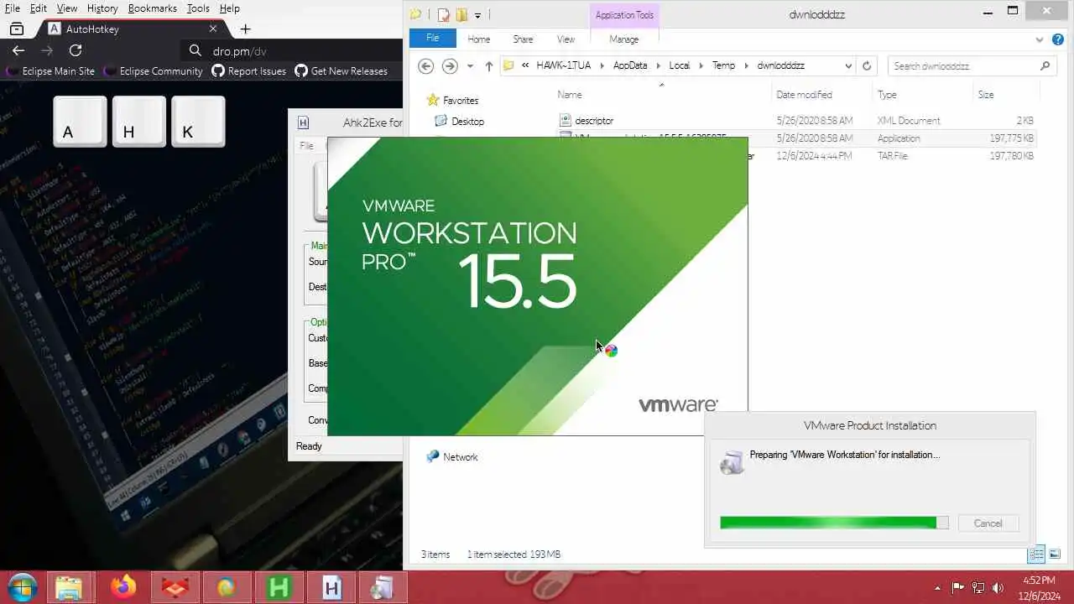Click the clock showing 4:52 PM

1040,580
